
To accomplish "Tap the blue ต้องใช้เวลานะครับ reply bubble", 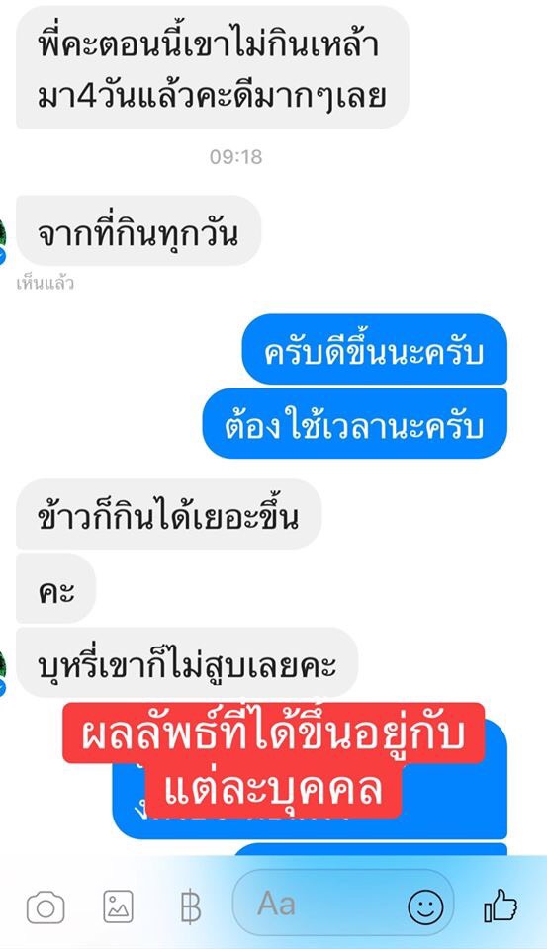I will [354, 424].
